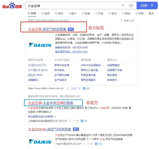
Task: Switch to the 视频 tab
Action: (x=126, y=13)
